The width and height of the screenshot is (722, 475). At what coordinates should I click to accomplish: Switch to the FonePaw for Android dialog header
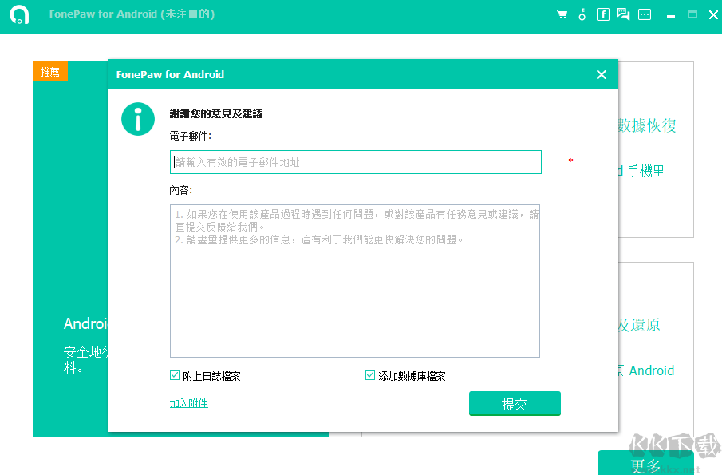170,74
